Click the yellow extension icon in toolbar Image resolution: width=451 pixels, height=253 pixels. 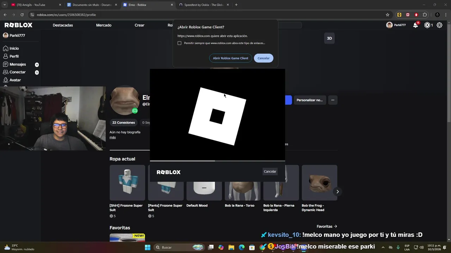[x=399, y=15]
